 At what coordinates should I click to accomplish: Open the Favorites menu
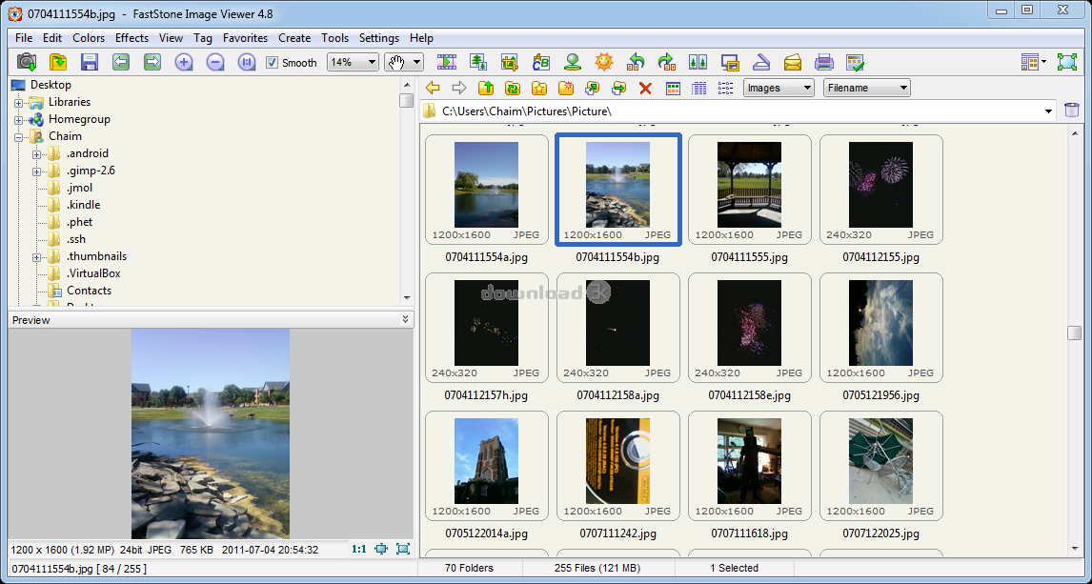[245, 38]
